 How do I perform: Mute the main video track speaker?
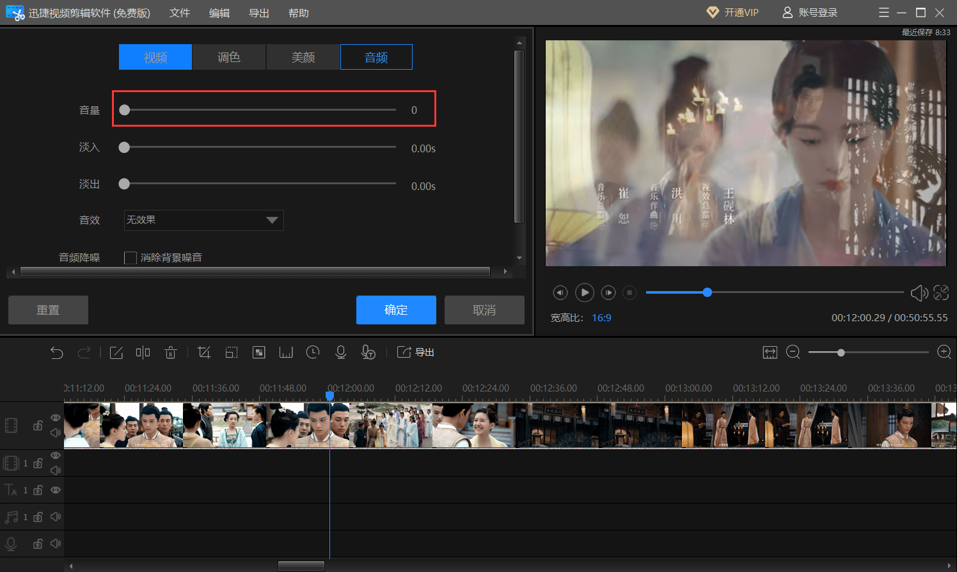(56, 433)
